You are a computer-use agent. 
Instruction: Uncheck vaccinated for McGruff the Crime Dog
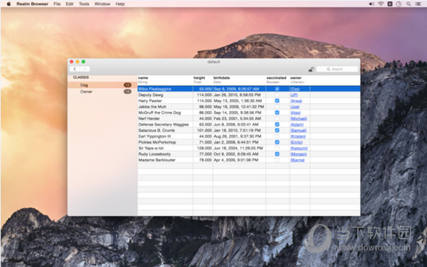(277, 112)
